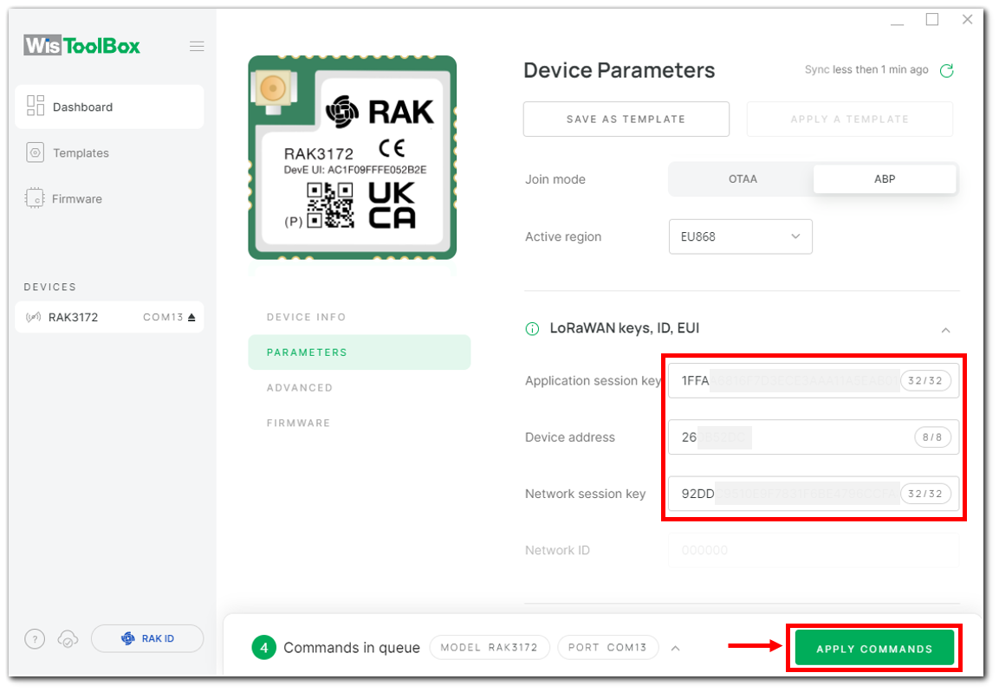Click the Dashboard grid icon
The height and width of the screenshot is (692, 999).
[35, 106]
